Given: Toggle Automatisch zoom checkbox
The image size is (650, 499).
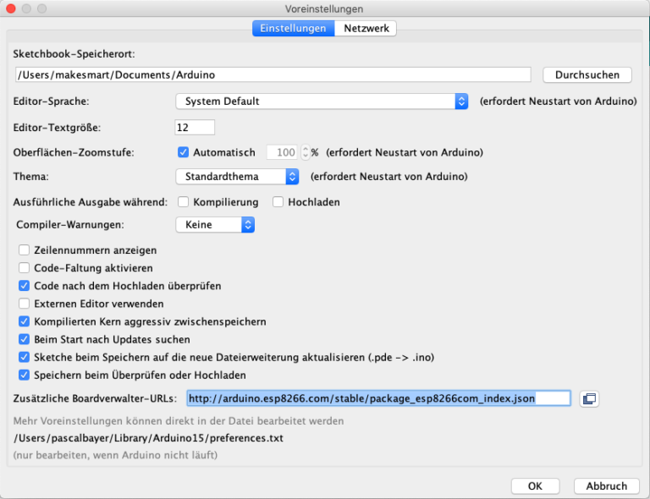Looking at the screenshot, I should (x=183, y=153).
